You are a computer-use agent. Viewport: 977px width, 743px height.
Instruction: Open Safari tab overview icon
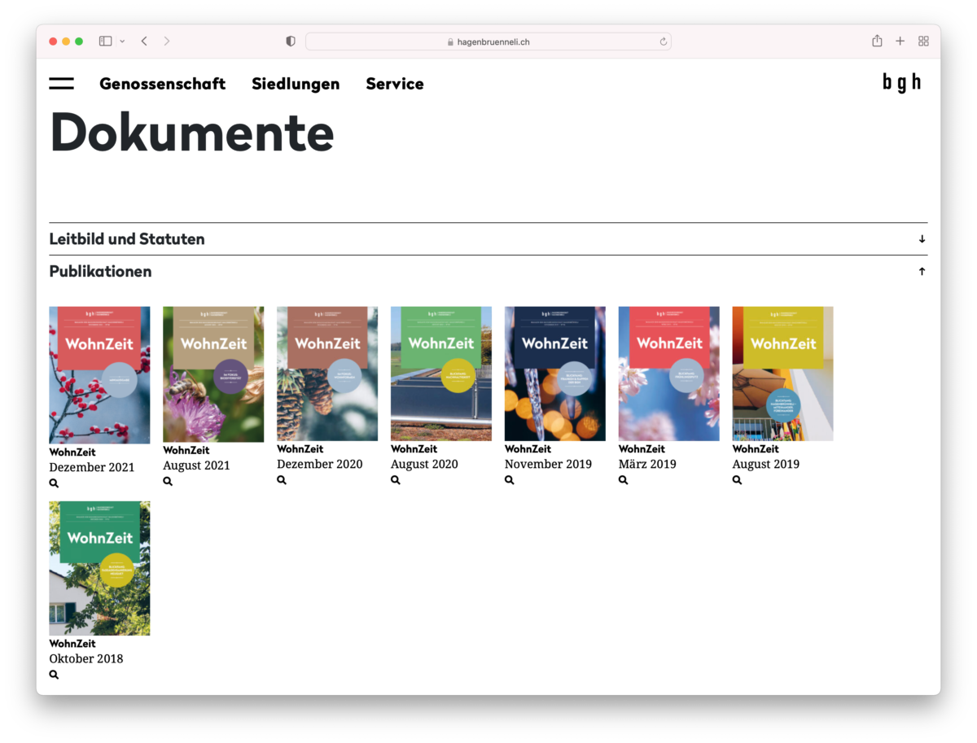point(923,42)
